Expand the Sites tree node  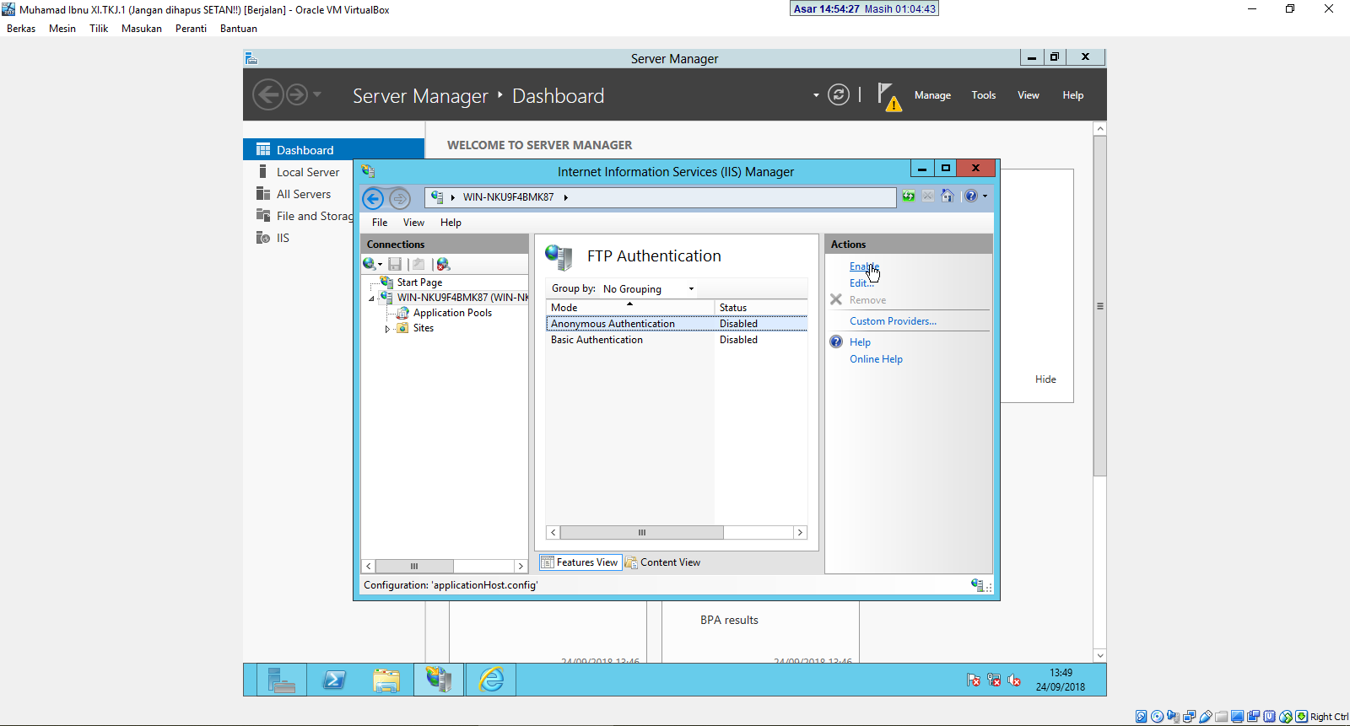coord(387,329)
